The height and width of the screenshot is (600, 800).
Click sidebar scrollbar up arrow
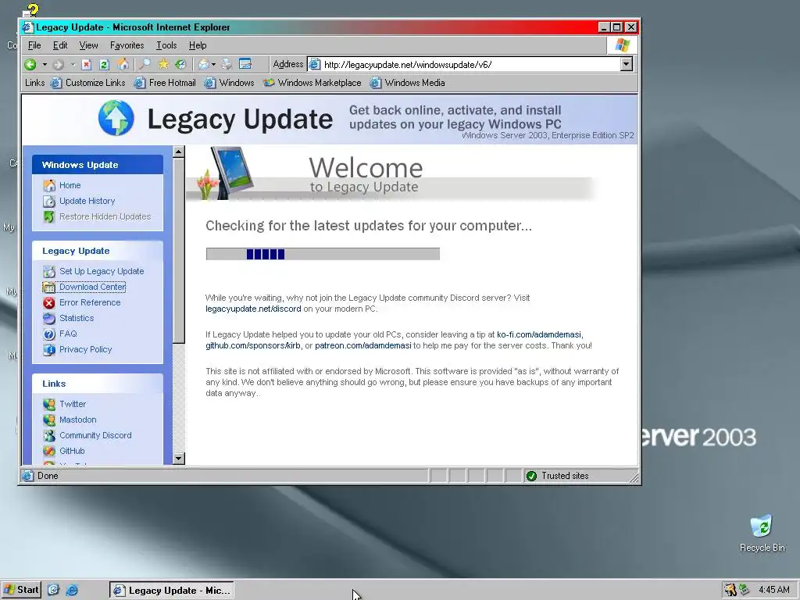(x=179, y=152)
